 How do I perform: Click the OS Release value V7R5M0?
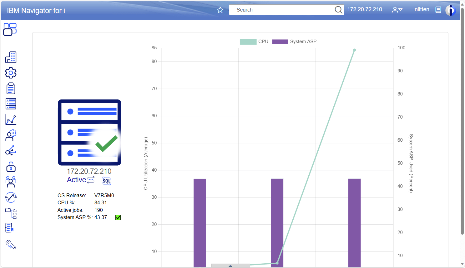click(104, 196)
